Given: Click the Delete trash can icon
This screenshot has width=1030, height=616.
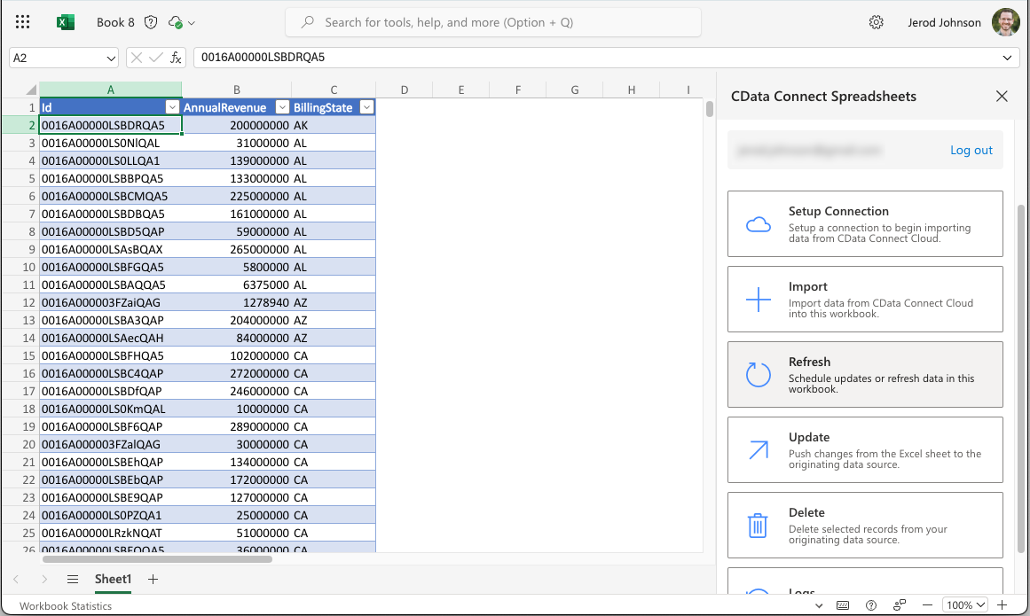Looking at the screenshot, I should pos(758,526).
